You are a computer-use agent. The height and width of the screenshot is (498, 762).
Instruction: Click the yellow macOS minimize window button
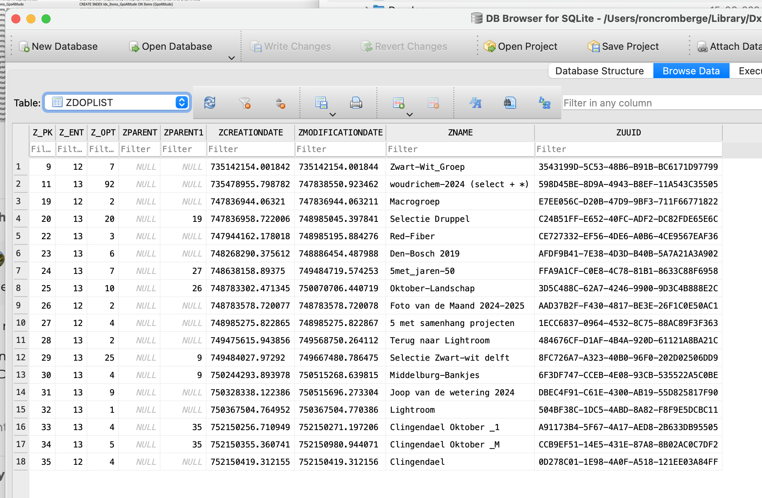click(x=31, y=19)
